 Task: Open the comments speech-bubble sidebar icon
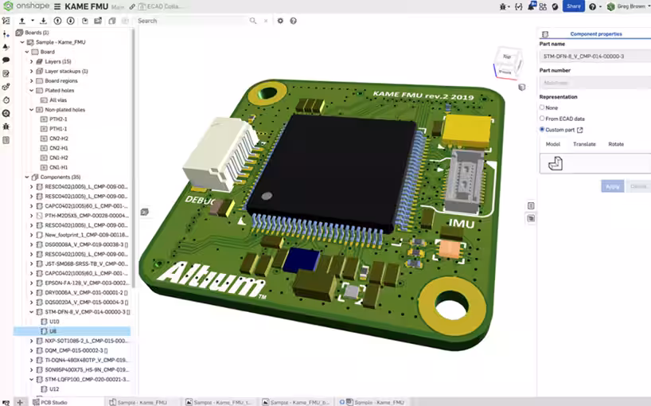tap(6, 61)
